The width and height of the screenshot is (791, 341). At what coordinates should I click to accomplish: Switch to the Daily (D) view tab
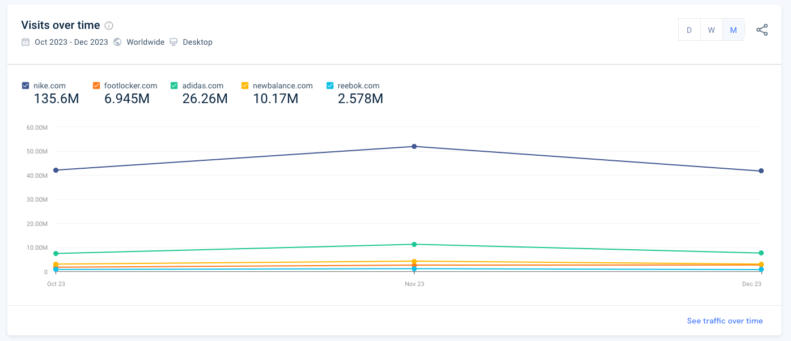[689, 29]
